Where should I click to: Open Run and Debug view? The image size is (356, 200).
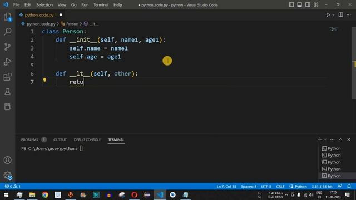(x=7, y=62)
